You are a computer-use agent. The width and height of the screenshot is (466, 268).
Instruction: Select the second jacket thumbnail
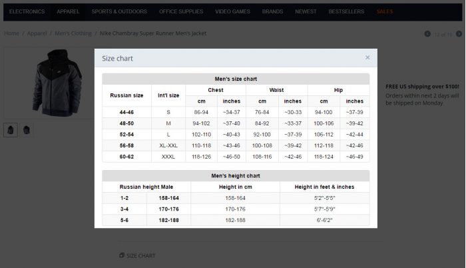pyautogui.click(x=27, y=130)
